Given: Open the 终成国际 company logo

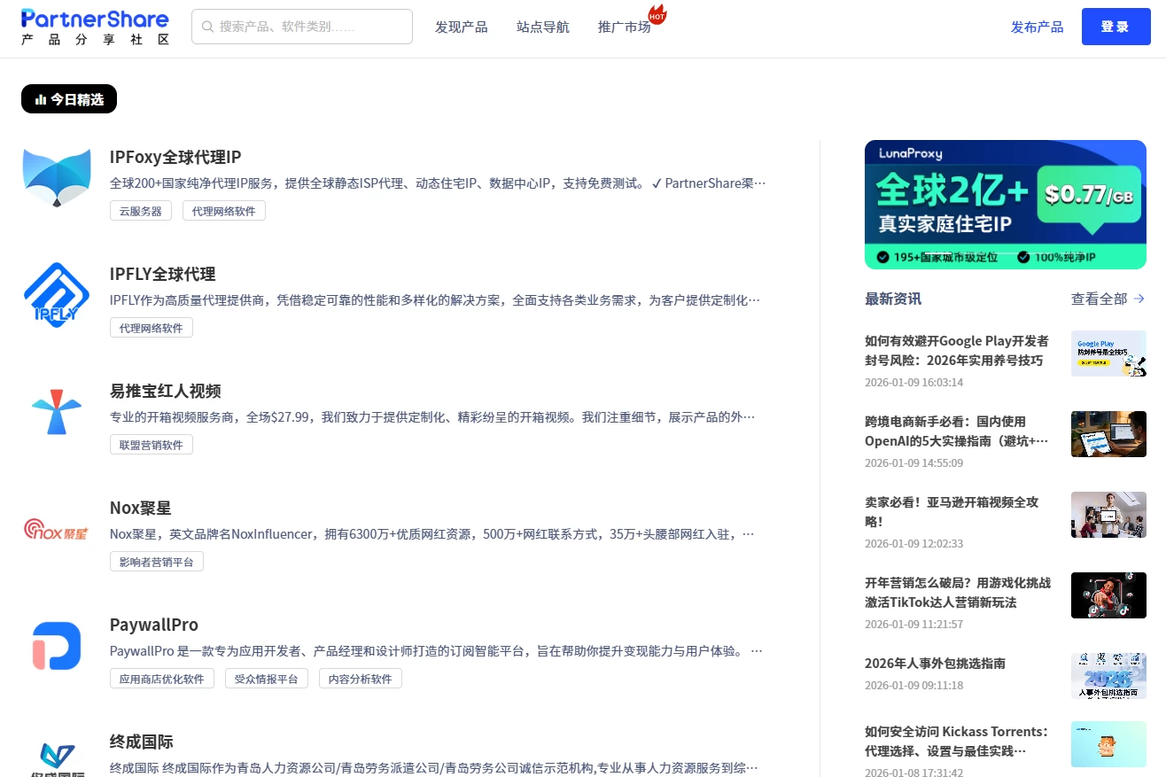Looking at the screenshot, I should (x=57, y=758).
